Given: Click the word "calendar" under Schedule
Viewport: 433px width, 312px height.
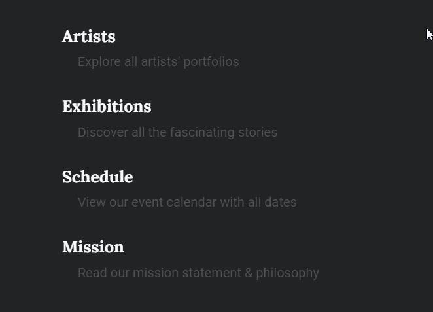Looking at the screenshot, I should coord(192,203).
